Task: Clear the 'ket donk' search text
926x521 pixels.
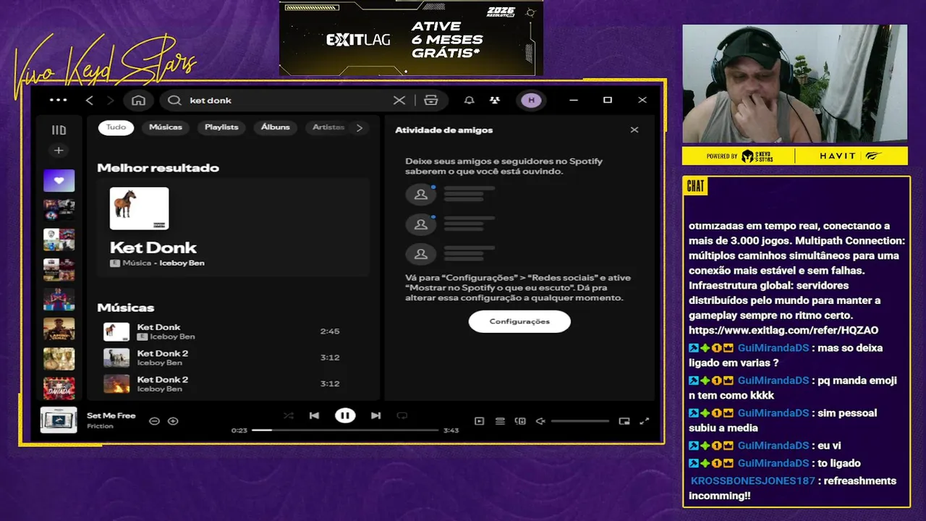Action: (399, 101)
